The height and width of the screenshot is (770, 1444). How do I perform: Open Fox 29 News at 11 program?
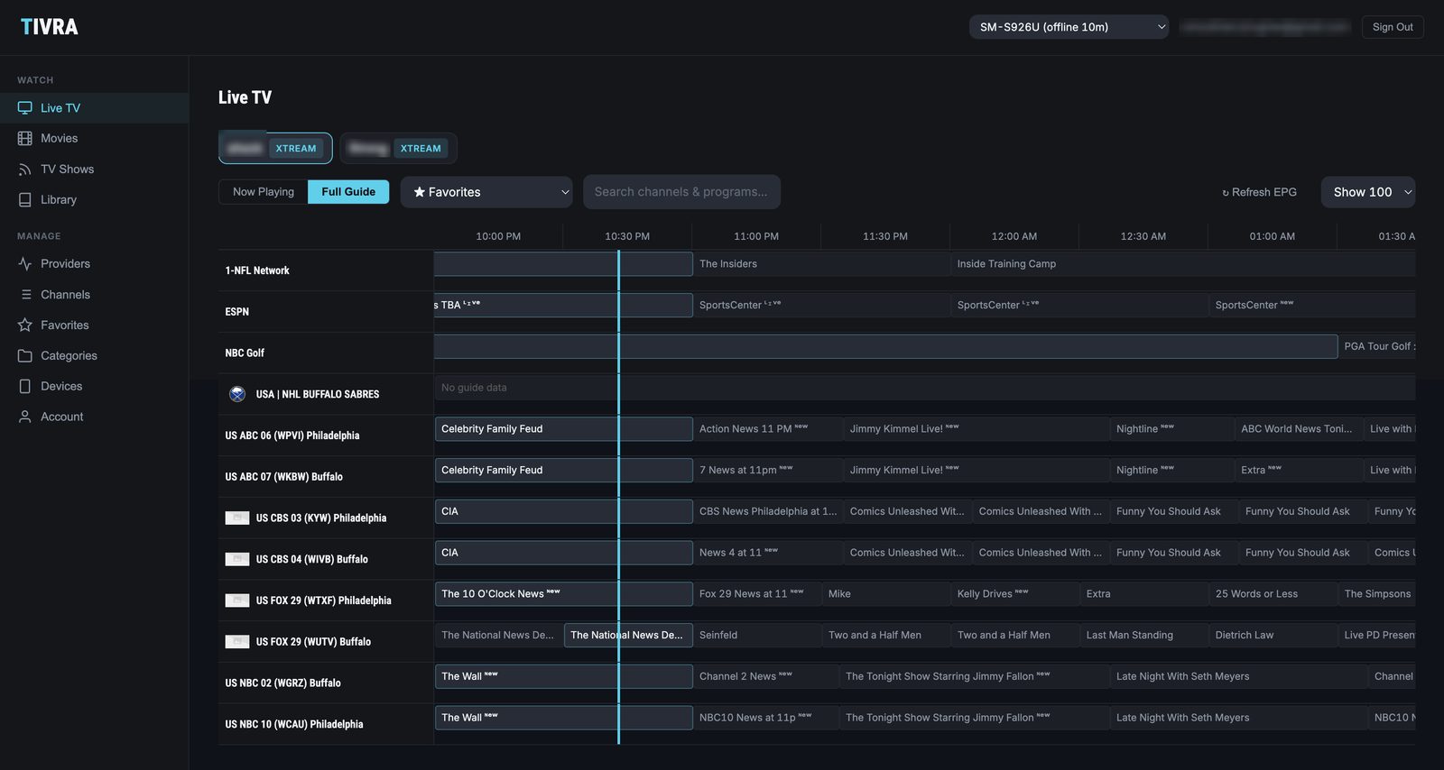(x=756, y=594)
